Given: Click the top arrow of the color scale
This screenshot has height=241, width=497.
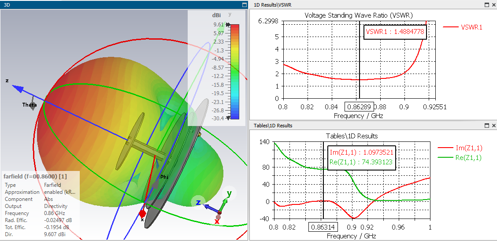Looking at the screenshot, I should click(x=228, y=24).
